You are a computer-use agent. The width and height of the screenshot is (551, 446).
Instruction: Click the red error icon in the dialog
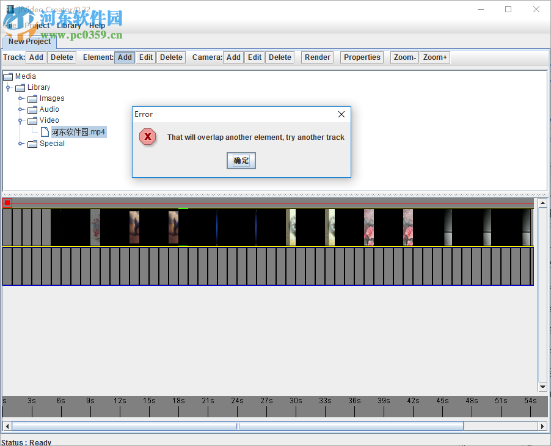147,137
